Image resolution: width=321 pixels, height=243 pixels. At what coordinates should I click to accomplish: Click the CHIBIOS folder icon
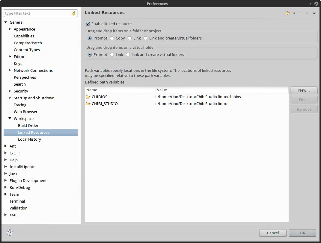pos(88,97)
